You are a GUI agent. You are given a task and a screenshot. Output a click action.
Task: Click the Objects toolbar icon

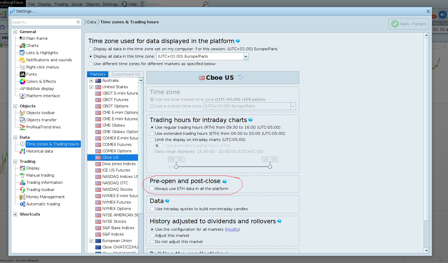pos(22,113)
